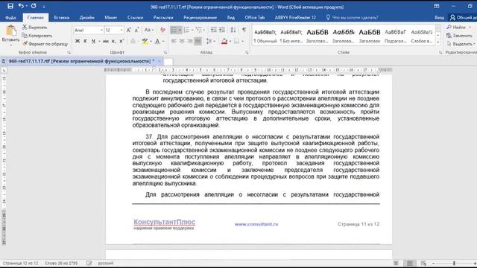477x268 pixels.
Task: Switch to the Вставка ribbon tab
Action: click(61, 18)
